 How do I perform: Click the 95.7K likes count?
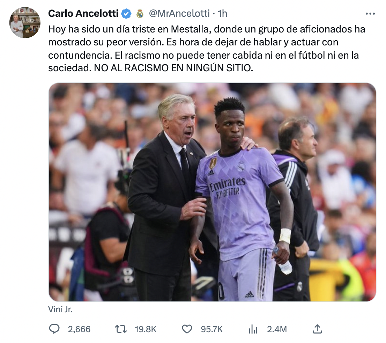point(212,329)
